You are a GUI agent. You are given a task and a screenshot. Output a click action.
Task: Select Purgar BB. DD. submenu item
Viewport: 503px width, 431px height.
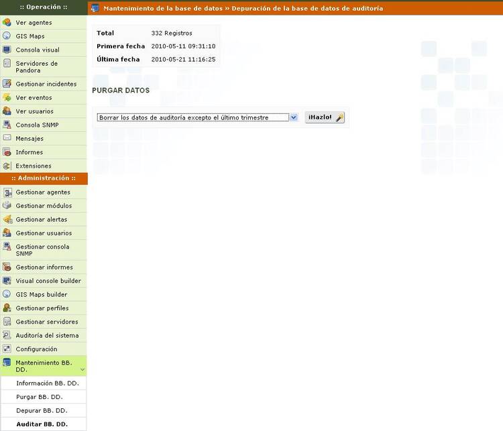39,397
